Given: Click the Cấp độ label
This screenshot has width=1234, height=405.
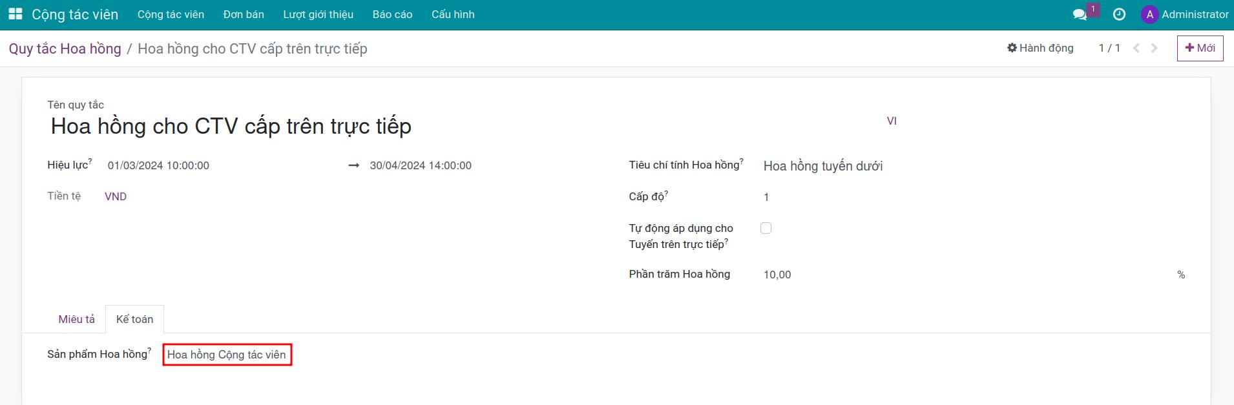Looking at the screenshot, I should point(647,196).
